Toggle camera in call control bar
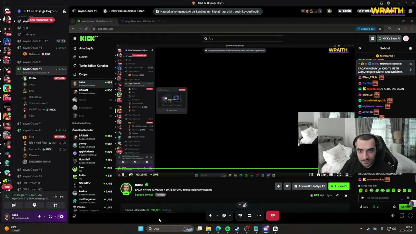 point(224,215)
